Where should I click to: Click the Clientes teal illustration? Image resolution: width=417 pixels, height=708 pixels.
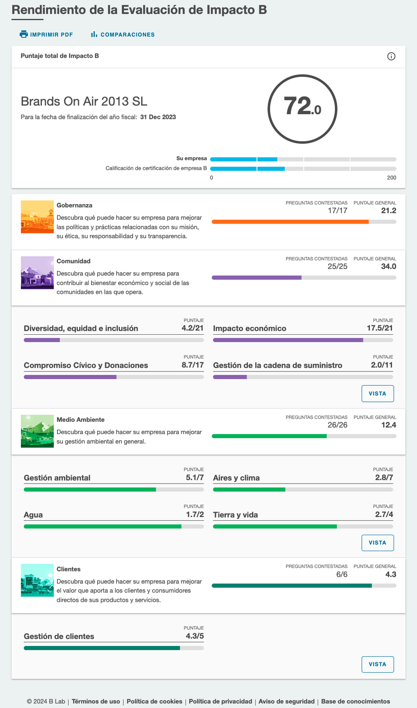[x=37, y=580]
